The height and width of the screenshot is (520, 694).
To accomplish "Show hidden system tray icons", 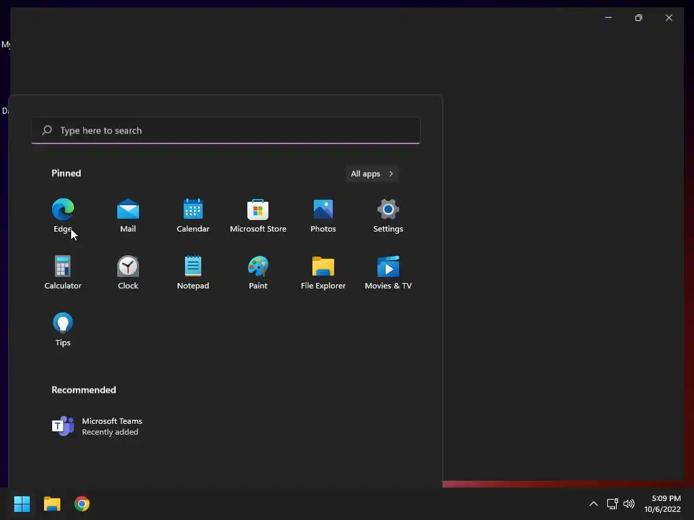I will pyautogui.click(x=594, y=504).
